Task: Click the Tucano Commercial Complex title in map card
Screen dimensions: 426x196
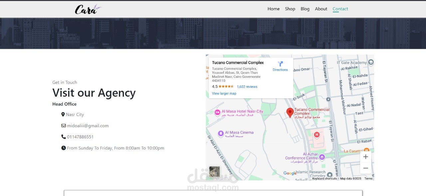Action: click(x=238, y=62)
